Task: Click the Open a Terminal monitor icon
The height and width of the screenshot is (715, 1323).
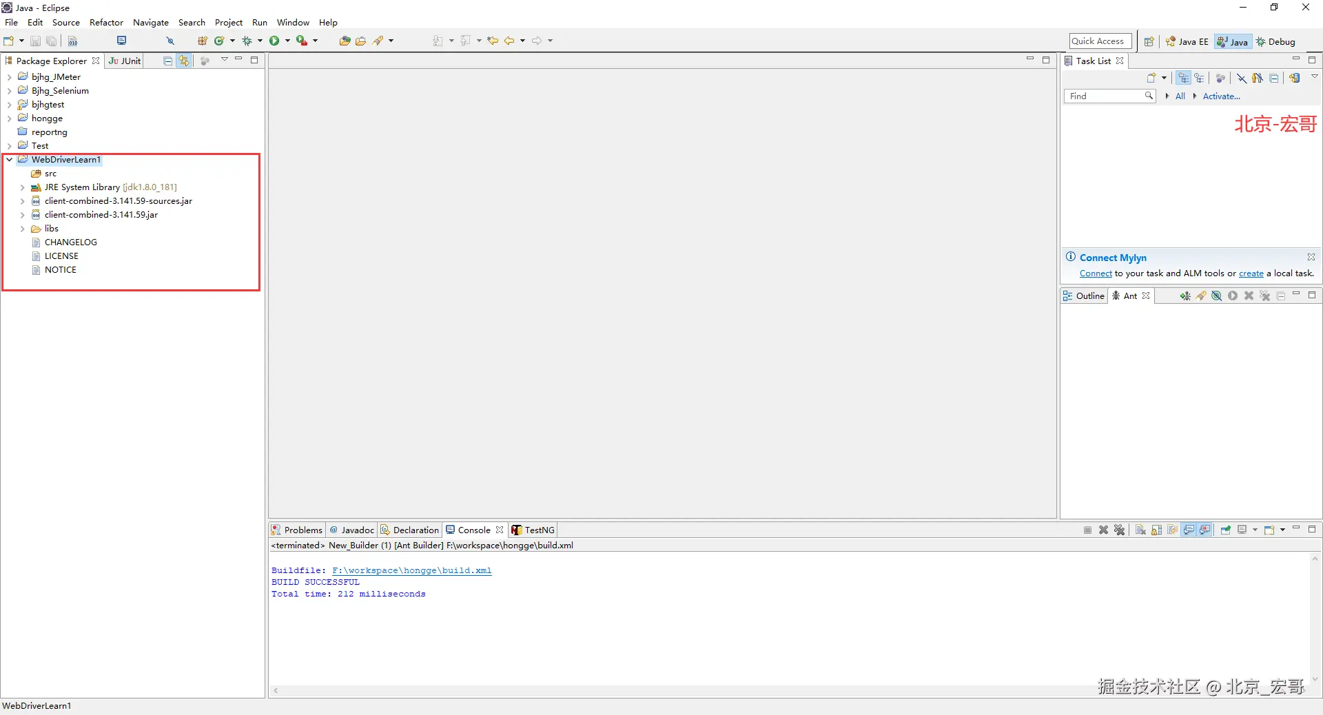Action: (122, 41)
